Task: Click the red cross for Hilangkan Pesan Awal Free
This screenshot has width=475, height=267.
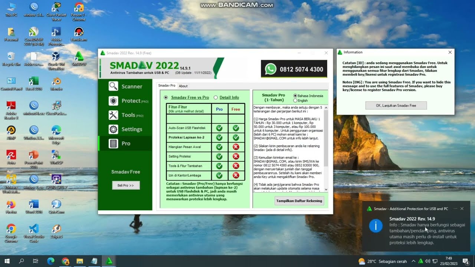Action: [236, 147]
